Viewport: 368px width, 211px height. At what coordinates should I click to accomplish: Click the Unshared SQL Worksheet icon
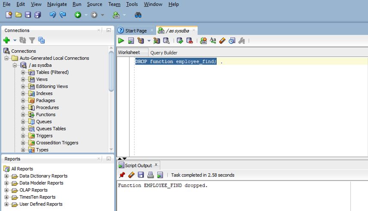click(x=203, y=41)
